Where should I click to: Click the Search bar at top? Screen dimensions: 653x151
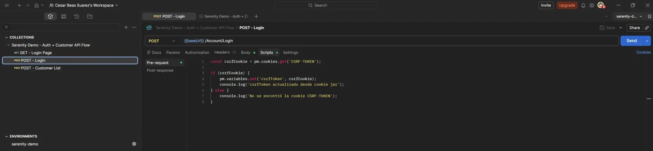(326, 5)
